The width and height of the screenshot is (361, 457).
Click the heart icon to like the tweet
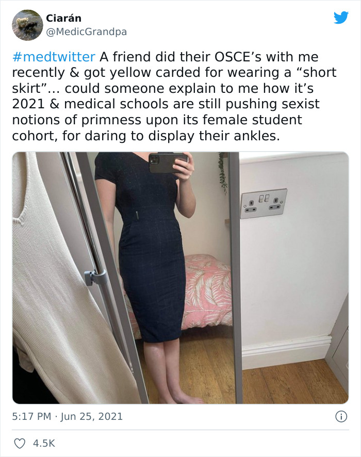19,442
